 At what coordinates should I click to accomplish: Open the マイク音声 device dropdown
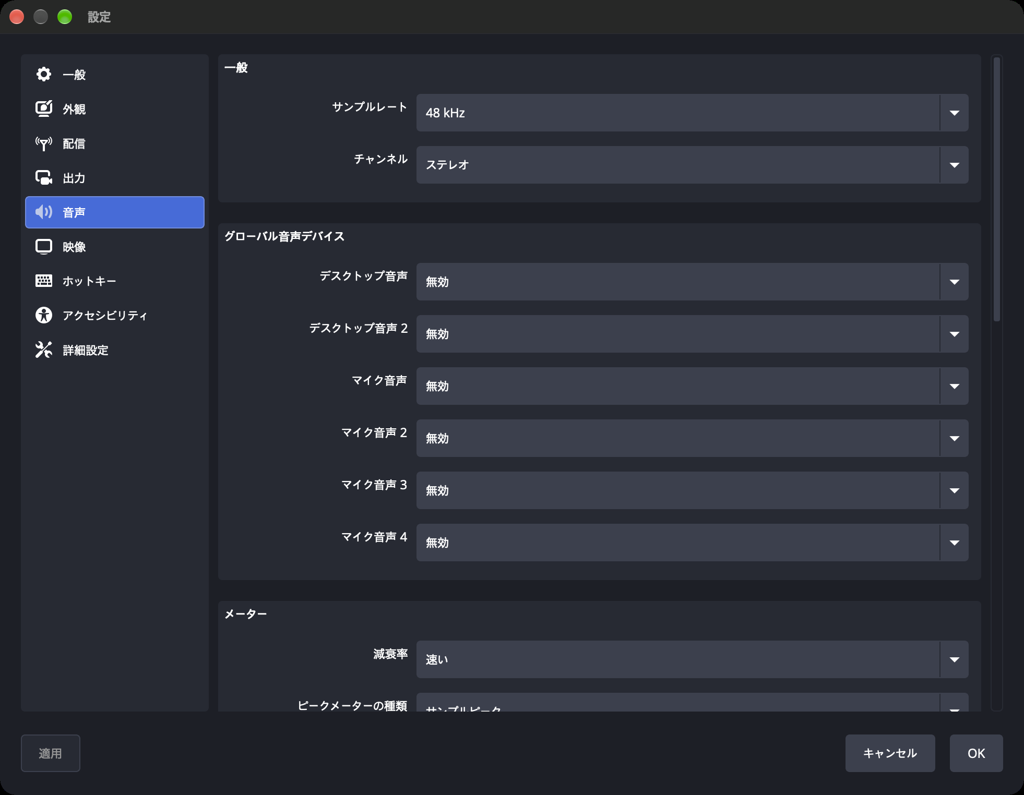pyautogui.click(x=692, y=386)
